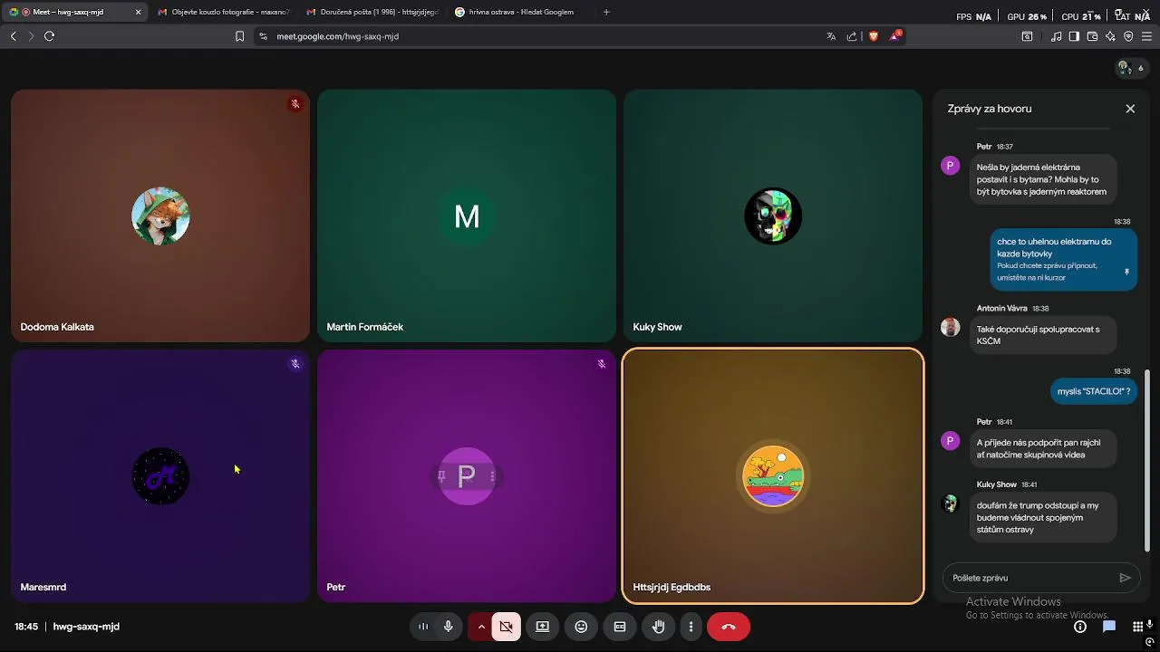Open the page translate icon

click(x=831, y=36)
